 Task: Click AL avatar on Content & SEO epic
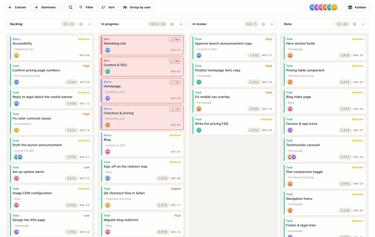coord(108,71)
